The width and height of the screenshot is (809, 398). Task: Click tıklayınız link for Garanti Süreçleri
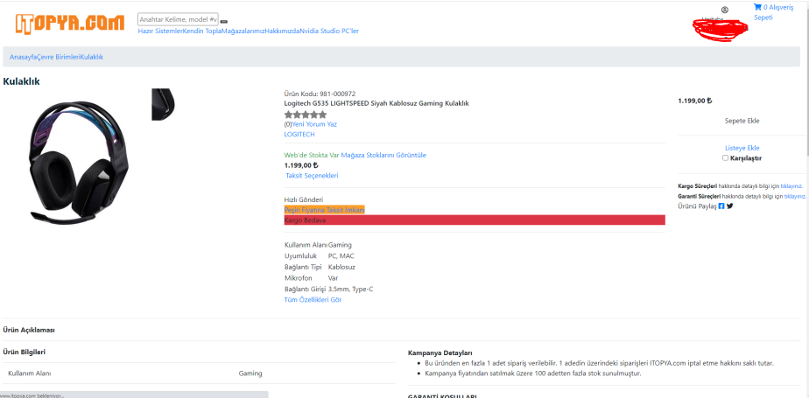(795, 197)
